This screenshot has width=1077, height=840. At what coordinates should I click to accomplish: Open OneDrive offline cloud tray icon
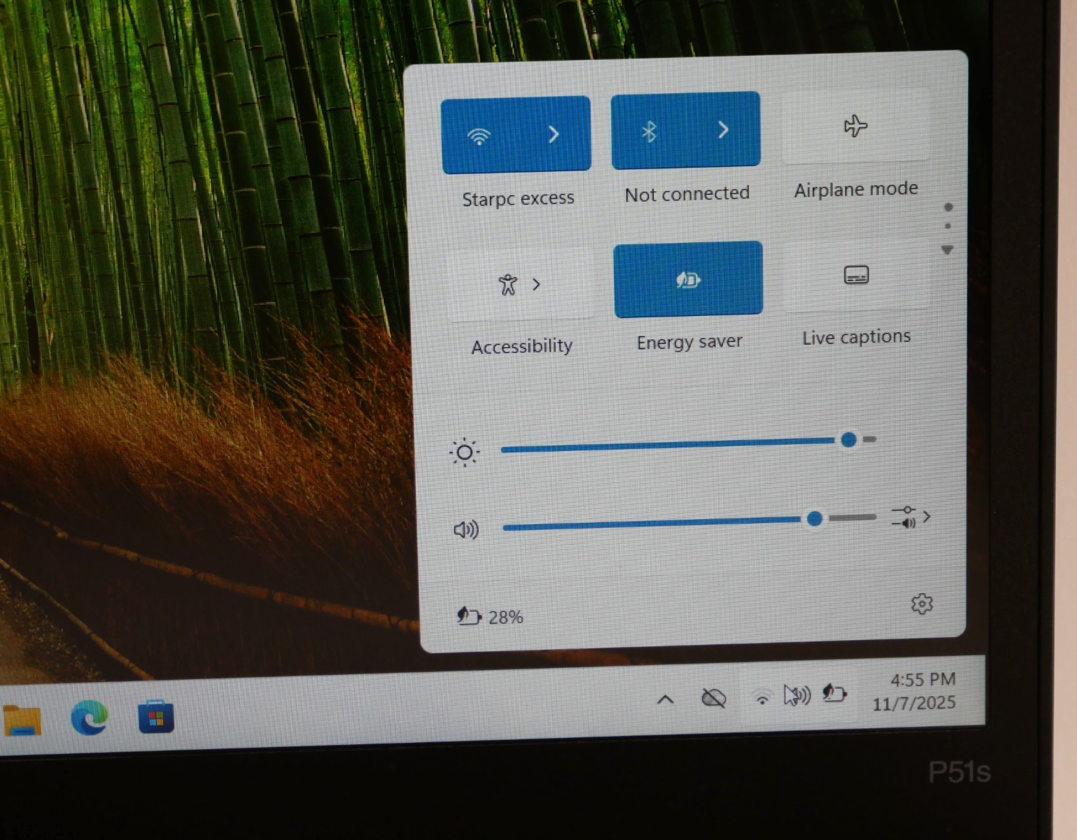pyautogui.click(x=713, y=698)
